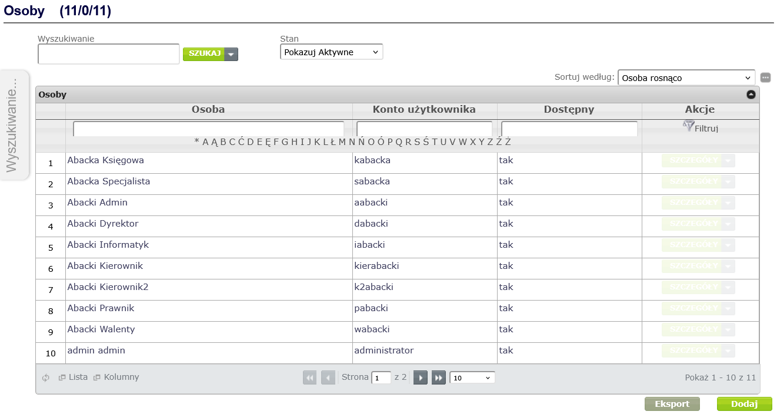This screenshot has height=418, width=777.
Task: Collapse the Osoby panel with round arrow
Action: click(x=751, y=95)
